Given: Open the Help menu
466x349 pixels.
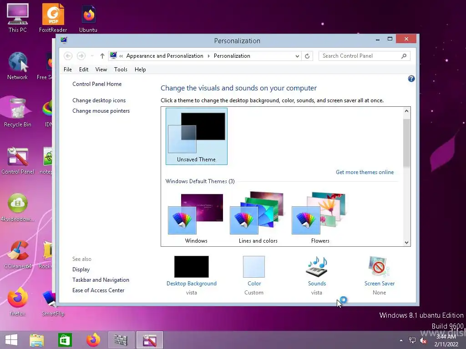Looking at the screenshot, I should coord(140,70).
